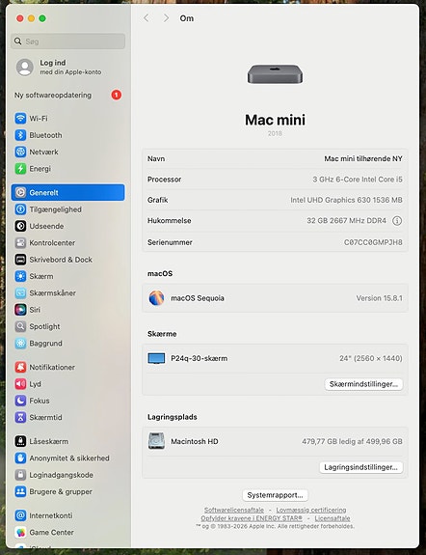Click the Intel UHD Graphics 630 value

point(346,200)
